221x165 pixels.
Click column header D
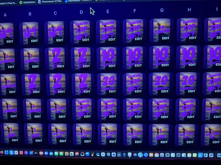point(81,12)
